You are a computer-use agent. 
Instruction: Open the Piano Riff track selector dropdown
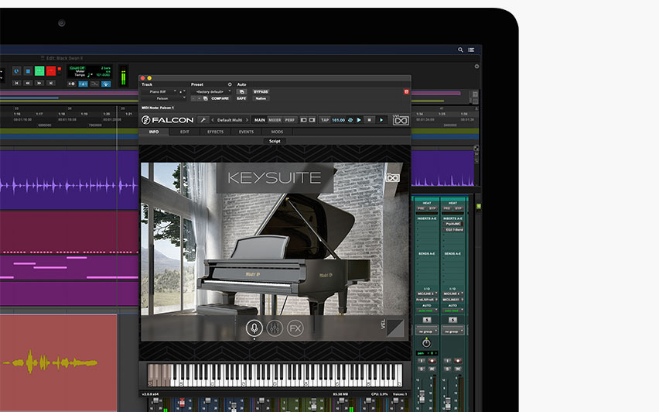coord(159,91)
